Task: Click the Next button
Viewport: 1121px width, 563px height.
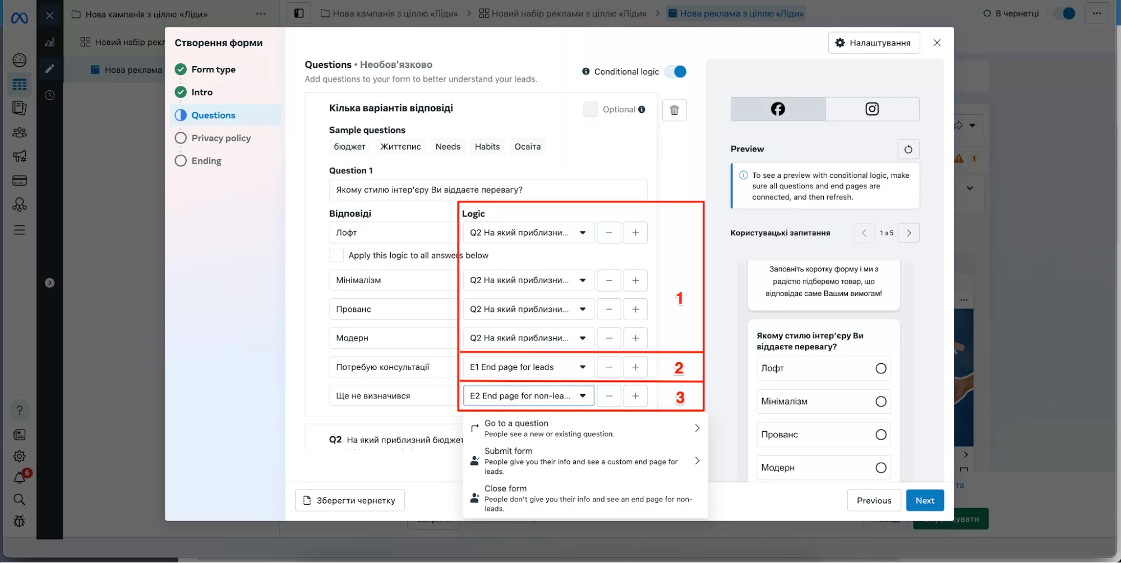Action: (x=924, y=500)
